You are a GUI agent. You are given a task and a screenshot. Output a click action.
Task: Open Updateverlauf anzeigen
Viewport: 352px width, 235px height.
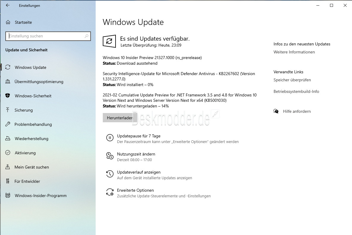[139, 172]
